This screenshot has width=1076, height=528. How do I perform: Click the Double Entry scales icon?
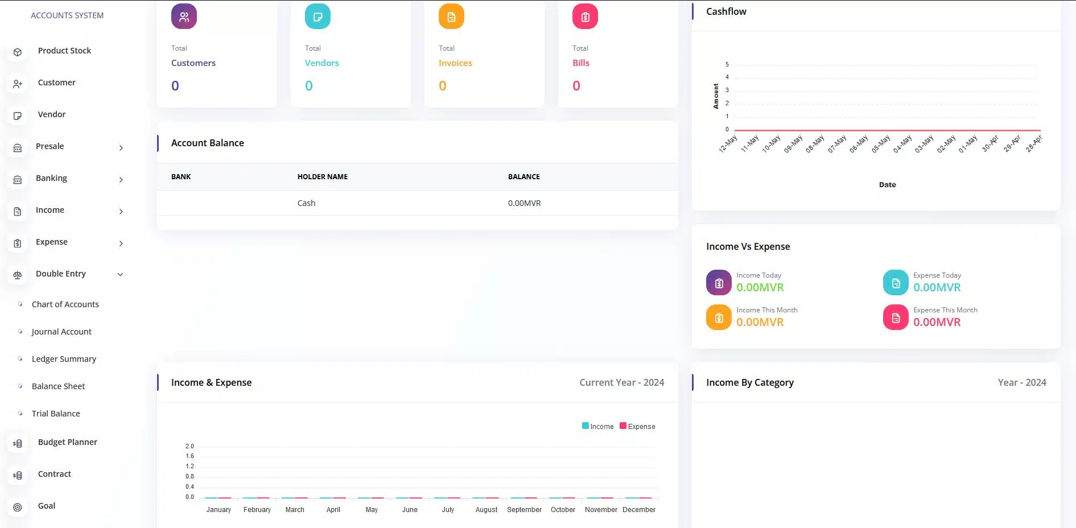click(x=18, y=275)
